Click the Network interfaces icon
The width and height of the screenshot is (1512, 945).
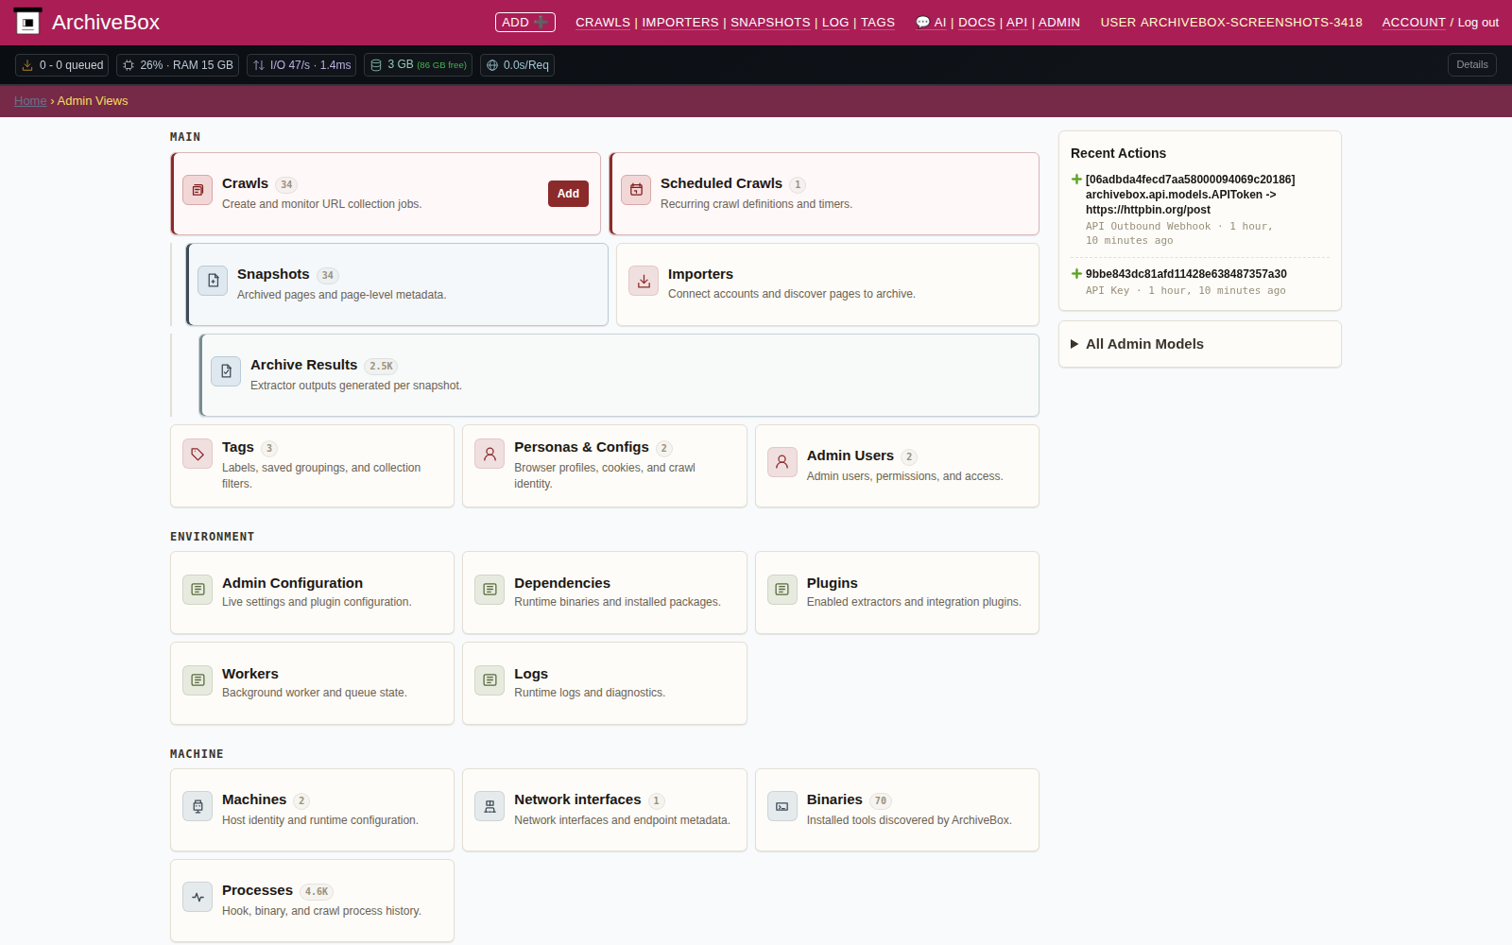(490, 806)
